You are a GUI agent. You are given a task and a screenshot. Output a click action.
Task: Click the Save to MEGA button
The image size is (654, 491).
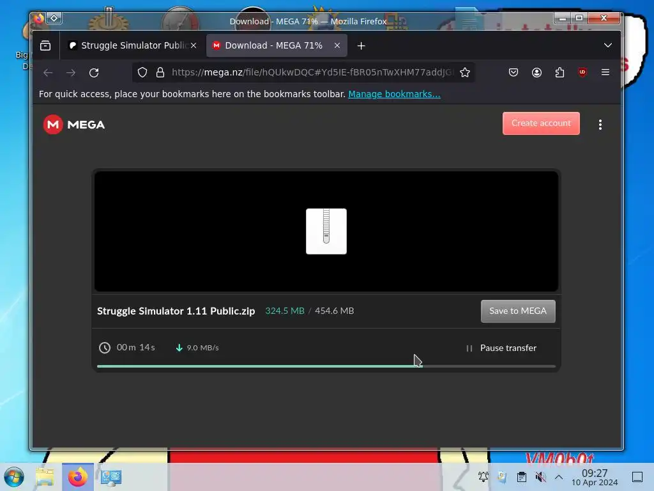[x=518, y=311]
